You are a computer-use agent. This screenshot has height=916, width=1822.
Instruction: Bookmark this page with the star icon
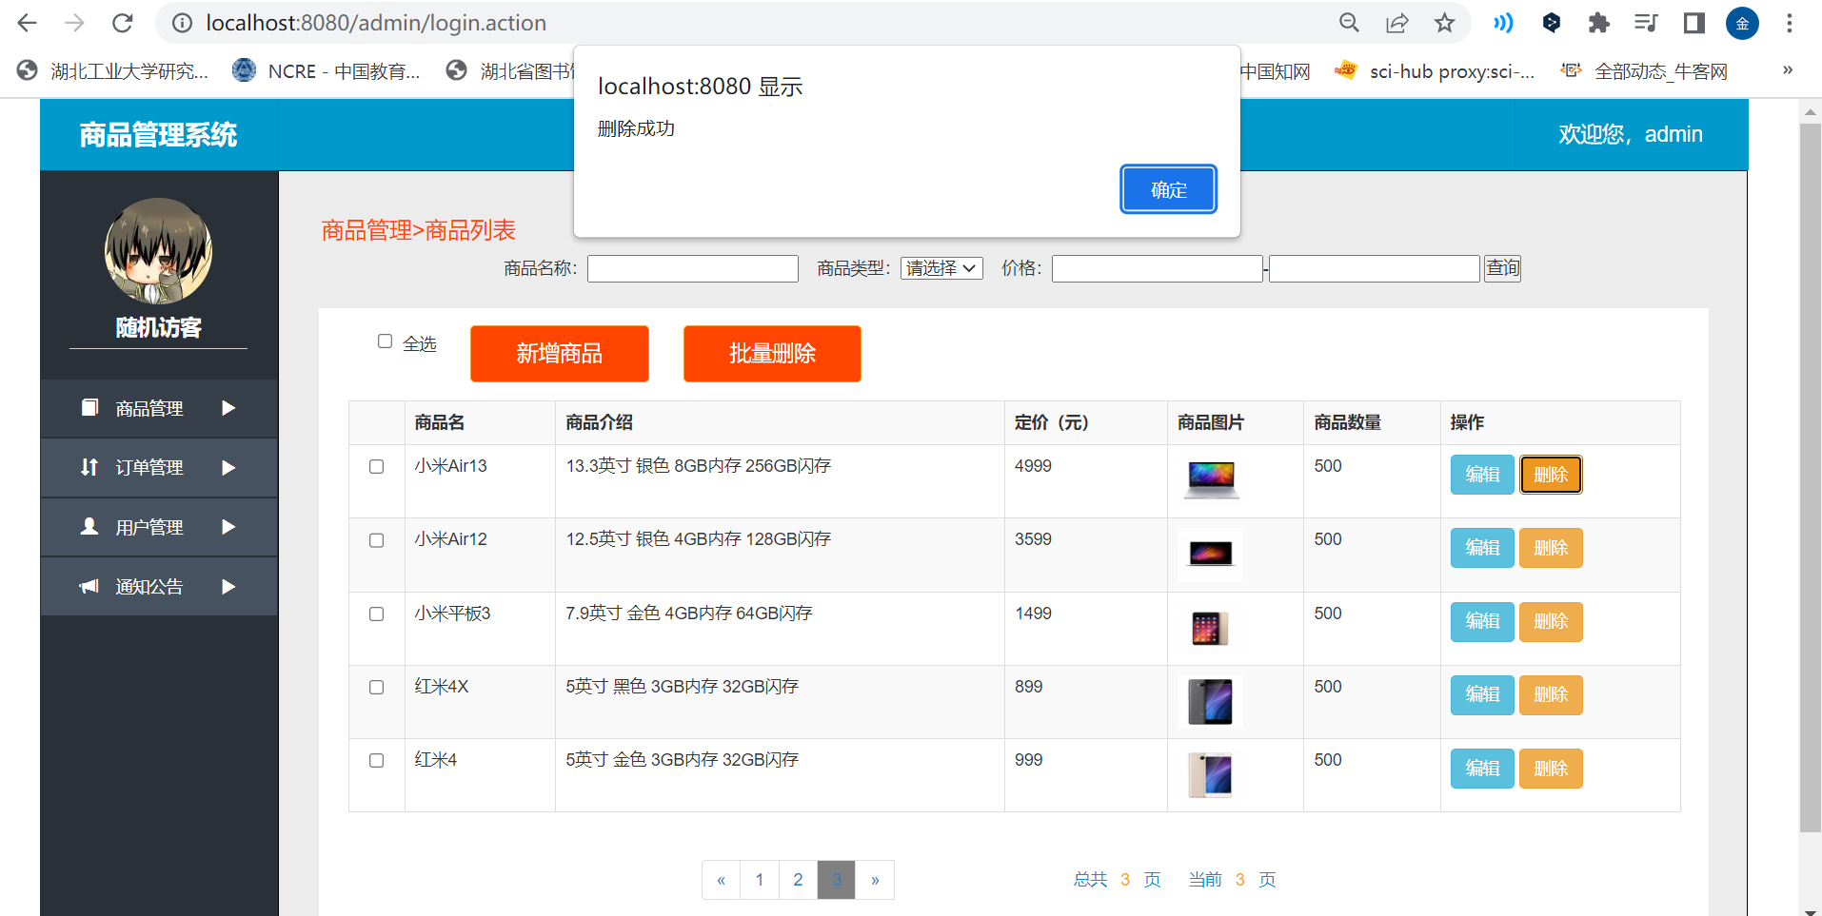pos(1444,23)
